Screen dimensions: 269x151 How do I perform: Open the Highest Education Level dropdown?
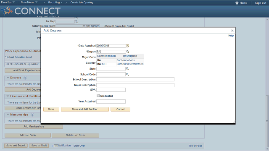[x=23, y=64]
